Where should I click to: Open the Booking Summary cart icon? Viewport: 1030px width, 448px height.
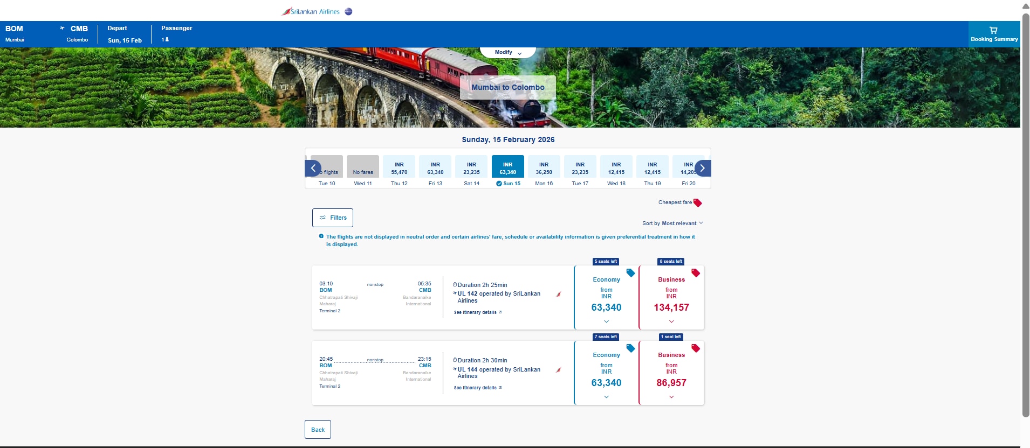pyautogui.click(x=993, y=31)
